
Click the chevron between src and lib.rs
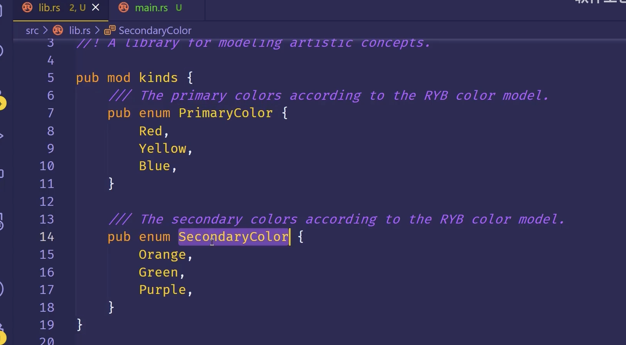pos(45,30)
